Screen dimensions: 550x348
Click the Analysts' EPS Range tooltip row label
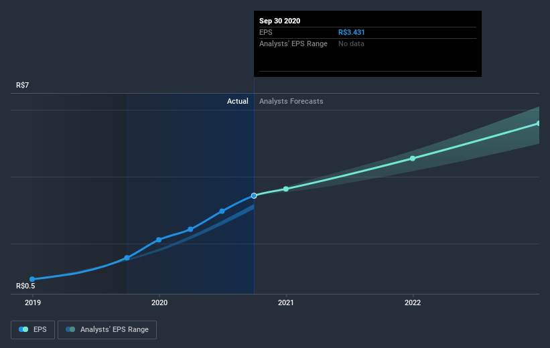(293, 43)
